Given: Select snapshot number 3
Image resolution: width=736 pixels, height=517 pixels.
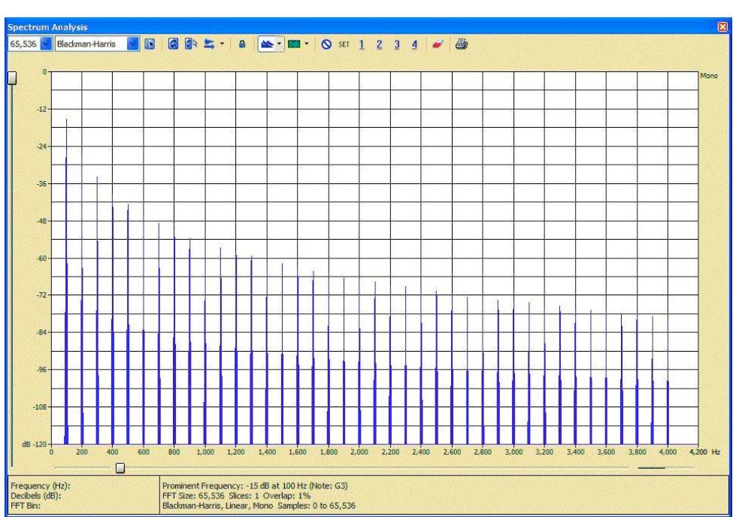Looking at the screenshot, I should (x=396, y=44).
